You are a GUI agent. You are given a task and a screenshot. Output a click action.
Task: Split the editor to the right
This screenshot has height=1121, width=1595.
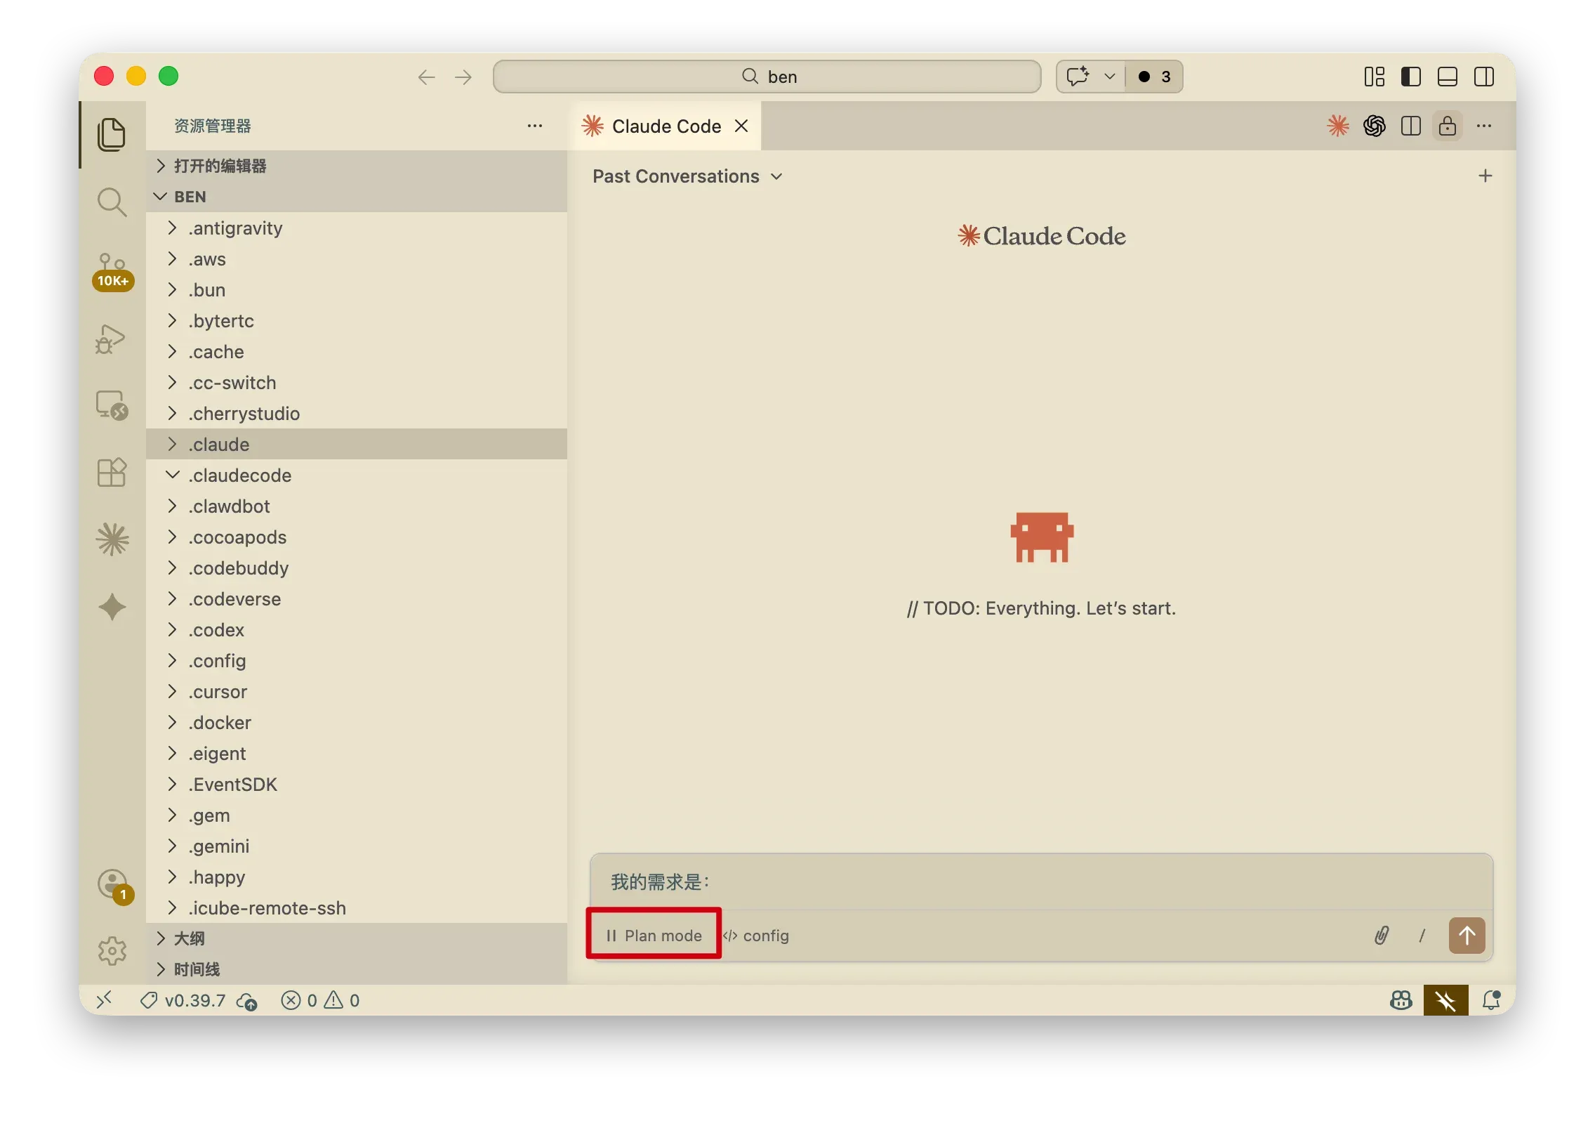[1411, 126]
